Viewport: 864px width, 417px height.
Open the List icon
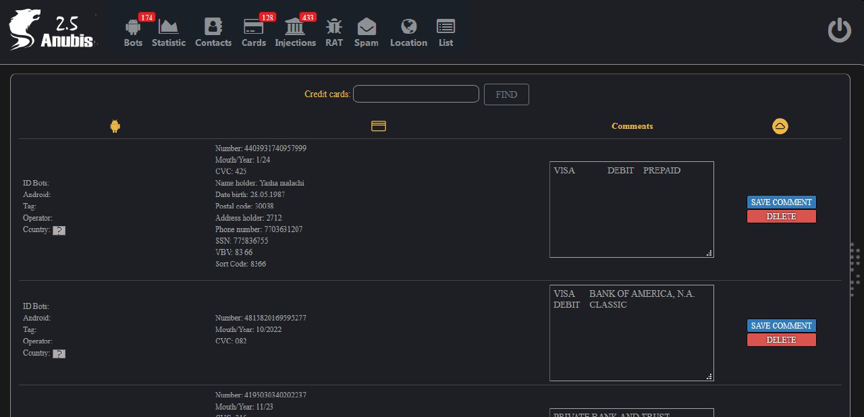click(446, 27)
